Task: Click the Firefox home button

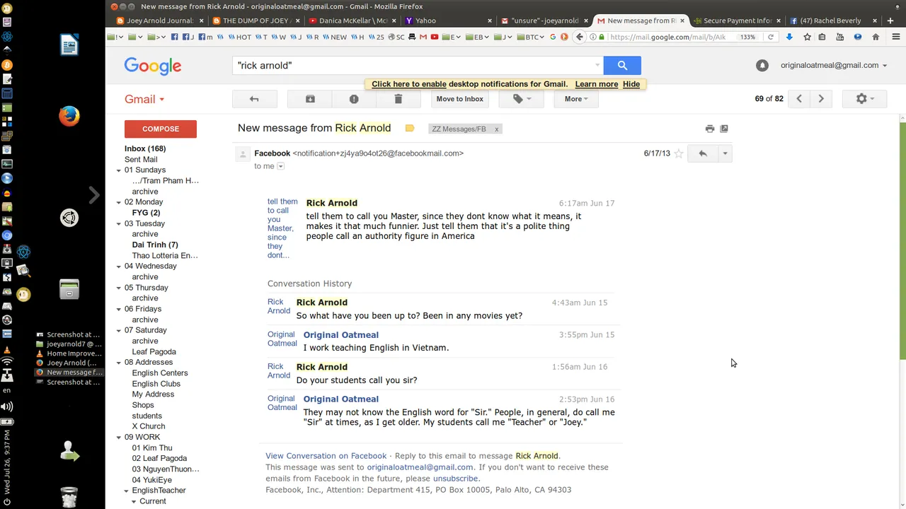Action: click(876, 37)
